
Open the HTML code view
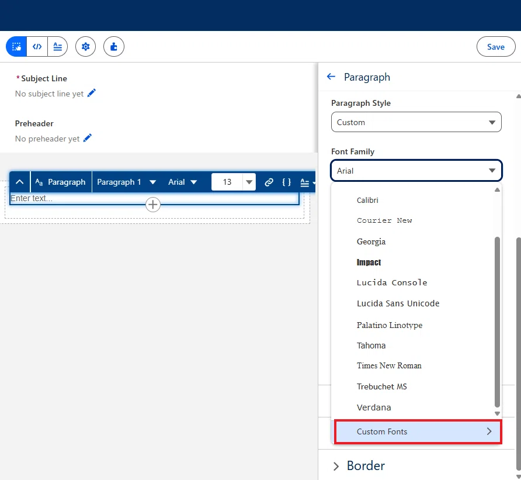(37, 47)
